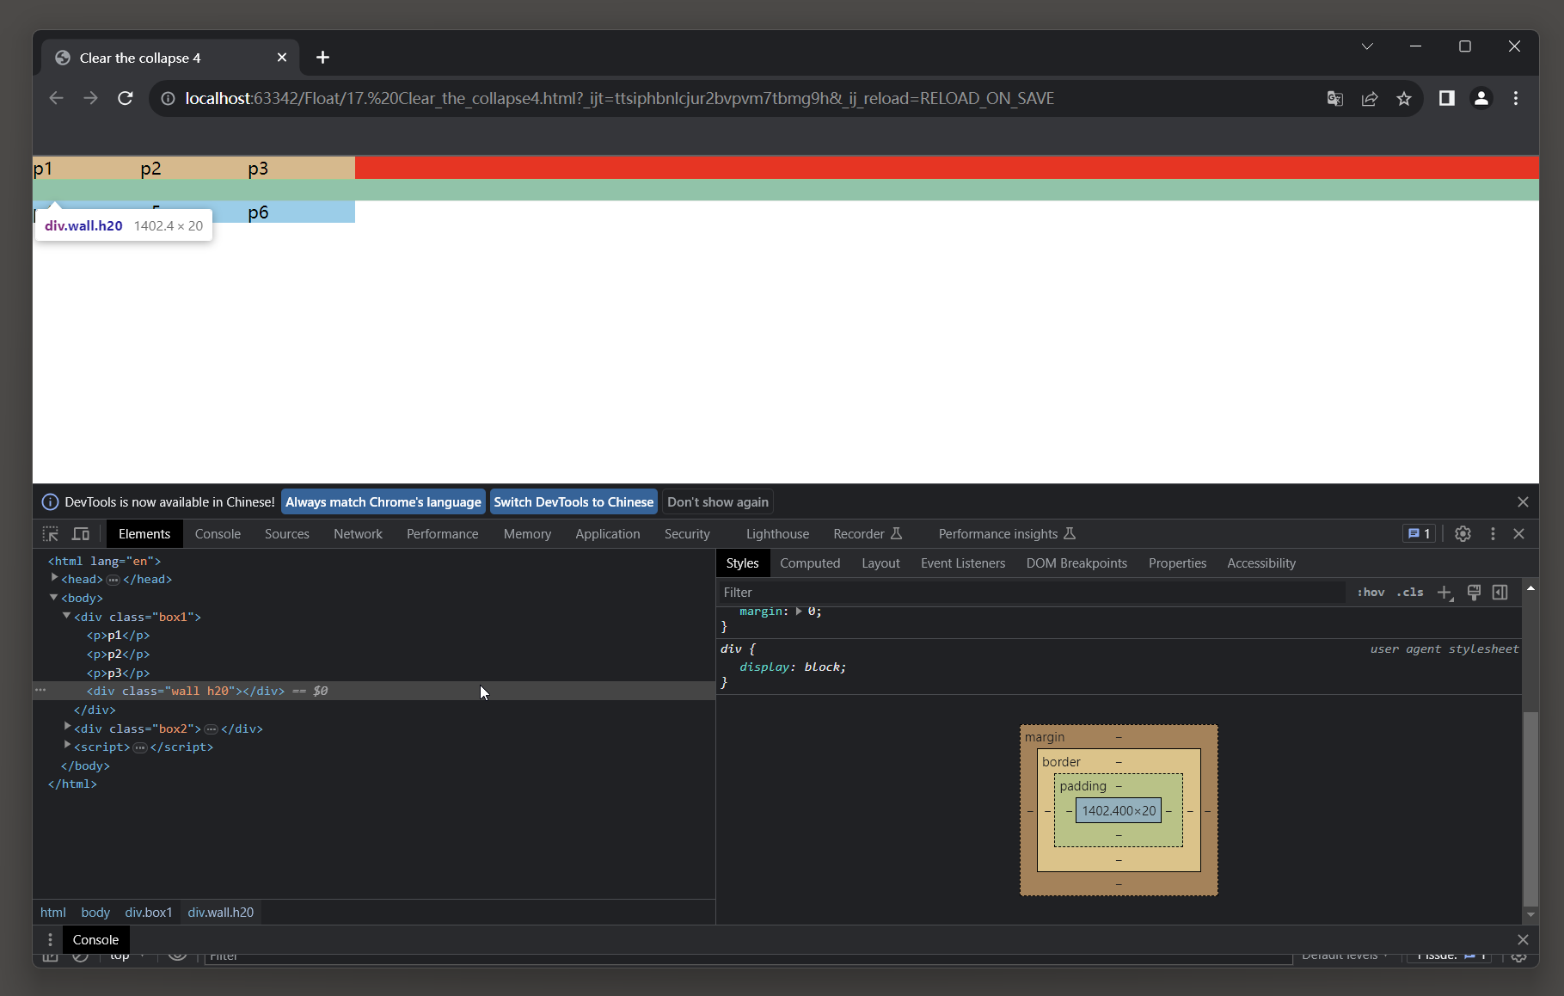The image size is (1564, 996).
Task: Bookmark this page with the star
Action: tap(1404, 99)
